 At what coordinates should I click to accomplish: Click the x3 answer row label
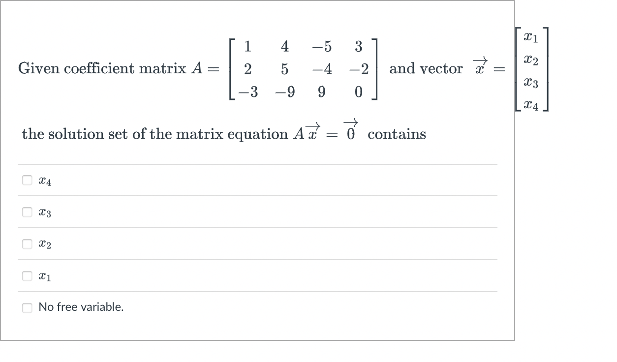45,212
